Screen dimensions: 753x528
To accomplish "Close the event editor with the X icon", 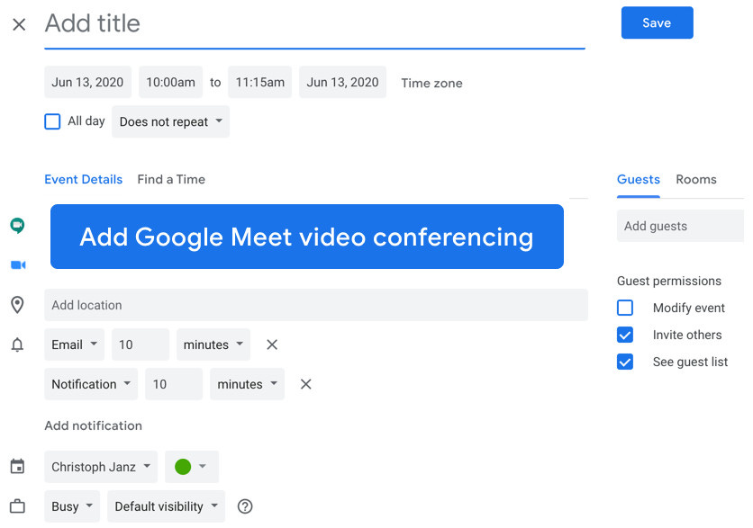I will tap(19, 24).
